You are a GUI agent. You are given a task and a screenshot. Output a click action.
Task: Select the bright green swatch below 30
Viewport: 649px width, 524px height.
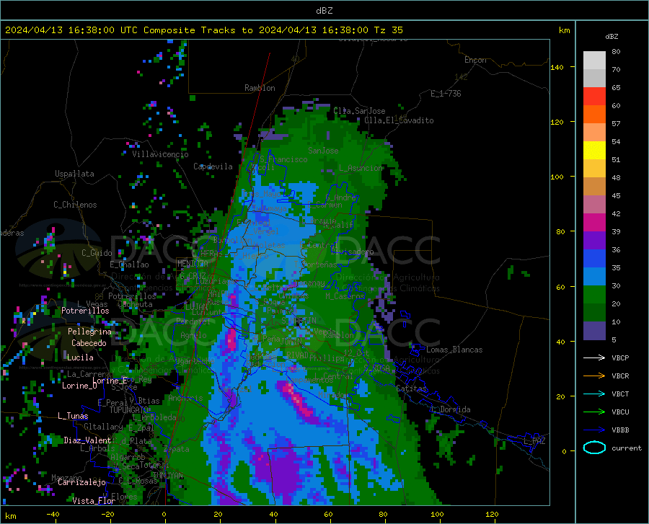tap(594, 295)
